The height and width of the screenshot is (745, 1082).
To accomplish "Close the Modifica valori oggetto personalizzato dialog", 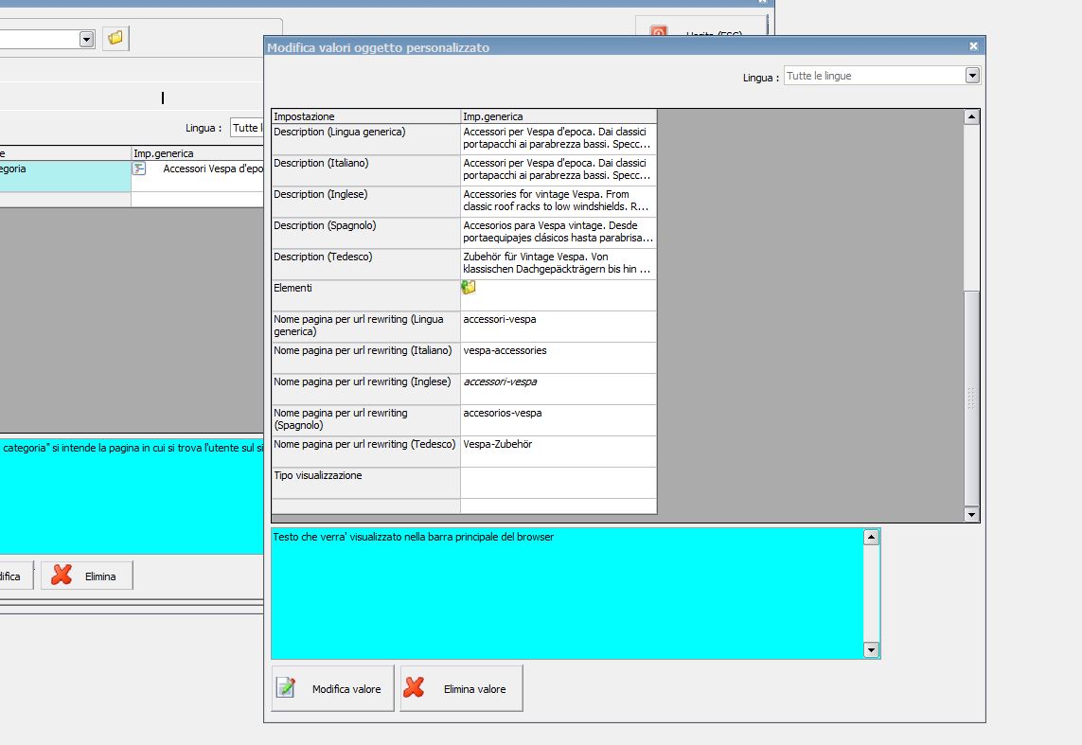I will pos(973,46).
